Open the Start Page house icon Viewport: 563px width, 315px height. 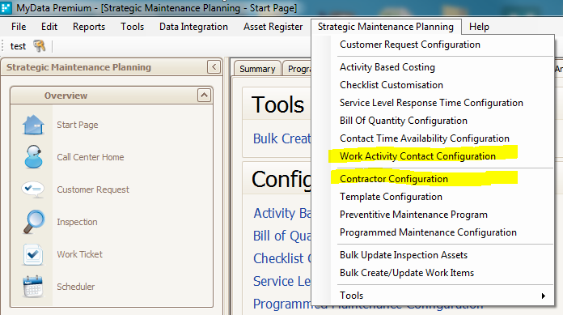click(x=33, y=125)
